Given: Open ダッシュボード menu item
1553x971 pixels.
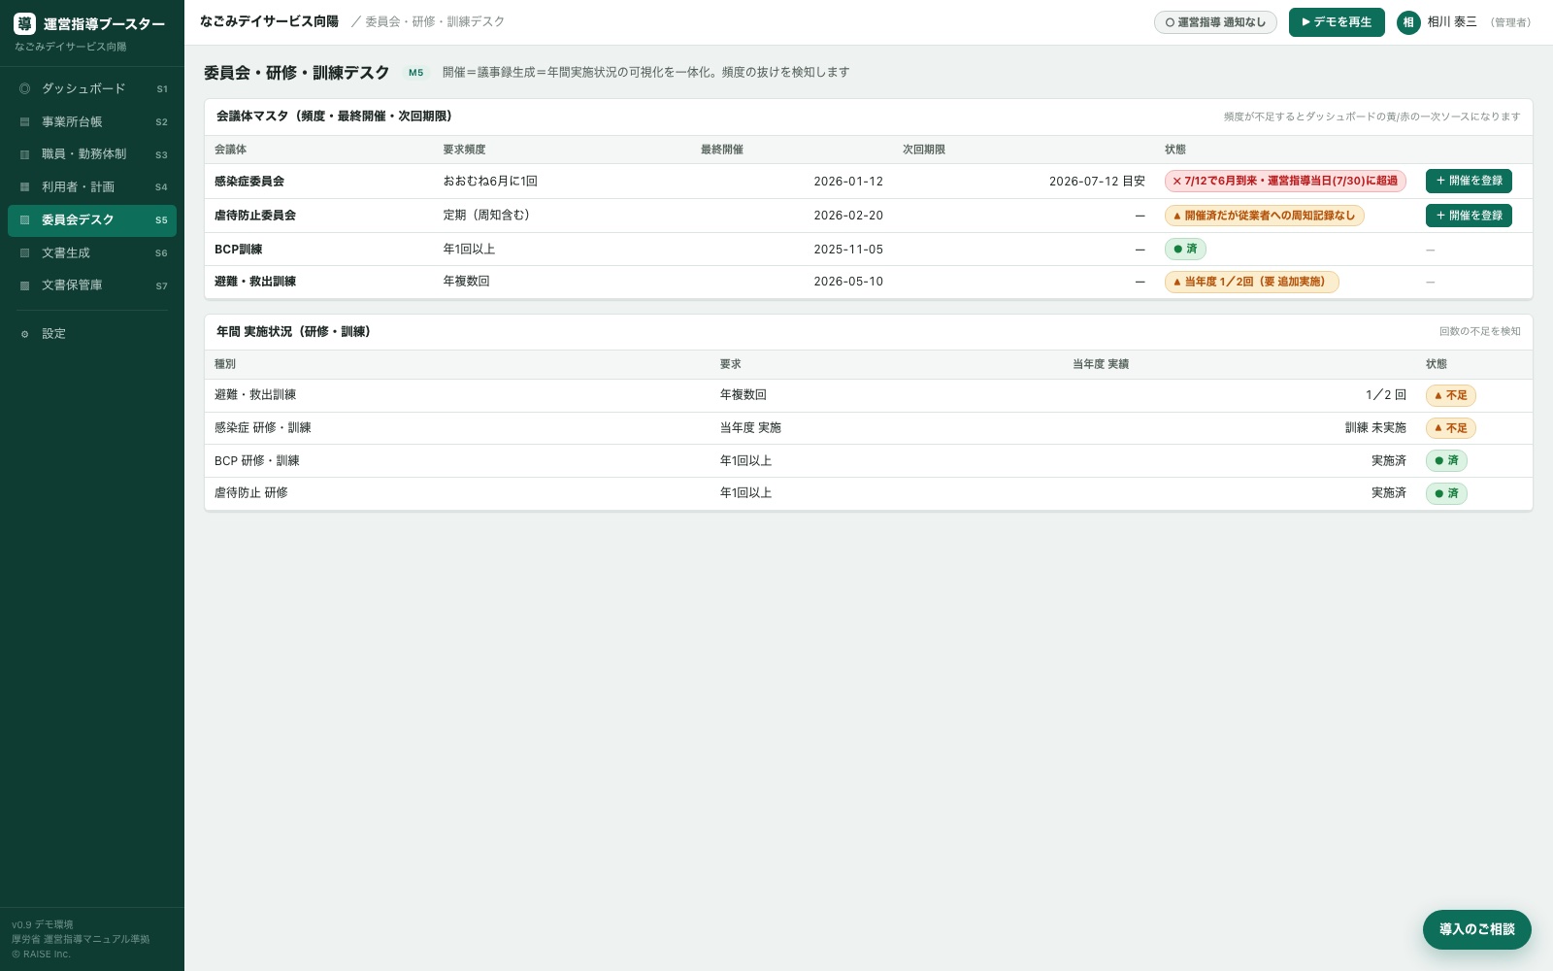Looking at the screenshot, I should [x=92, y=88].
